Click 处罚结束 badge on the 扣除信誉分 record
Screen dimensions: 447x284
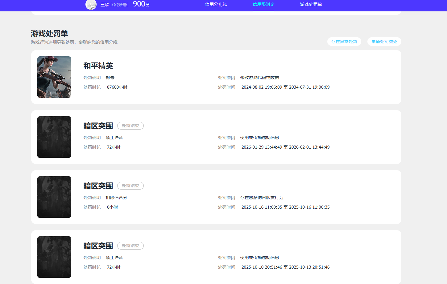point(130,186)
